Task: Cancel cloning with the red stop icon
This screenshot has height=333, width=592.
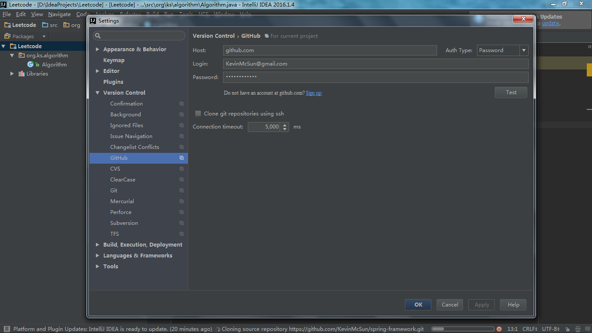Action: click(x=499, y=329)
